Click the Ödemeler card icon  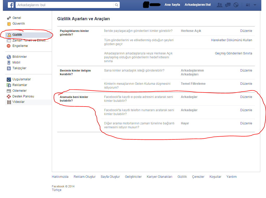coord(9,91)
